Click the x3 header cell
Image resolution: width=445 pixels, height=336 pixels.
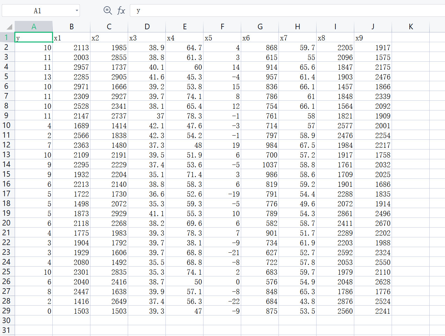147,37
